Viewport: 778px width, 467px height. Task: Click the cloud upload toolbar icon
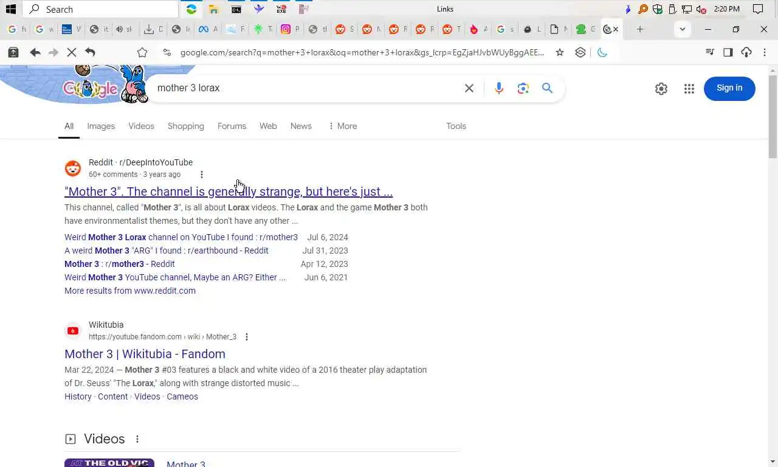(x=746, y=52)
